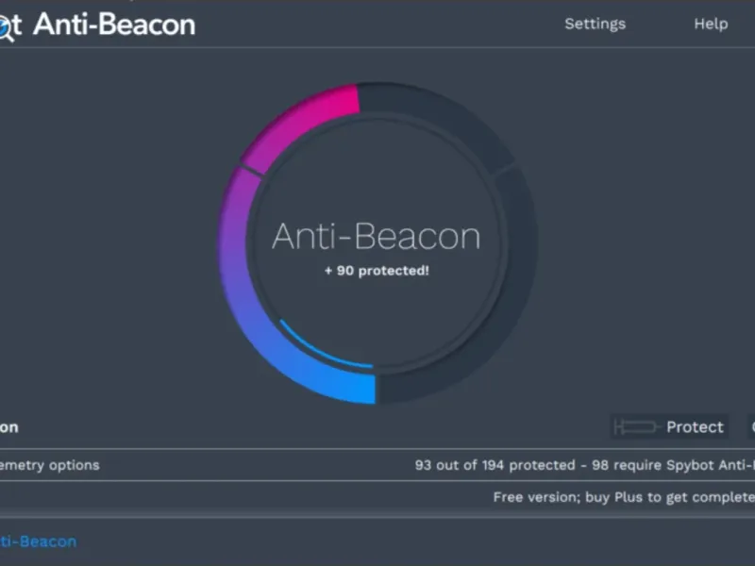755x566 pixels.
Task: Click the Anti-Beacon title in the header
Action: [x=114, y=25]
